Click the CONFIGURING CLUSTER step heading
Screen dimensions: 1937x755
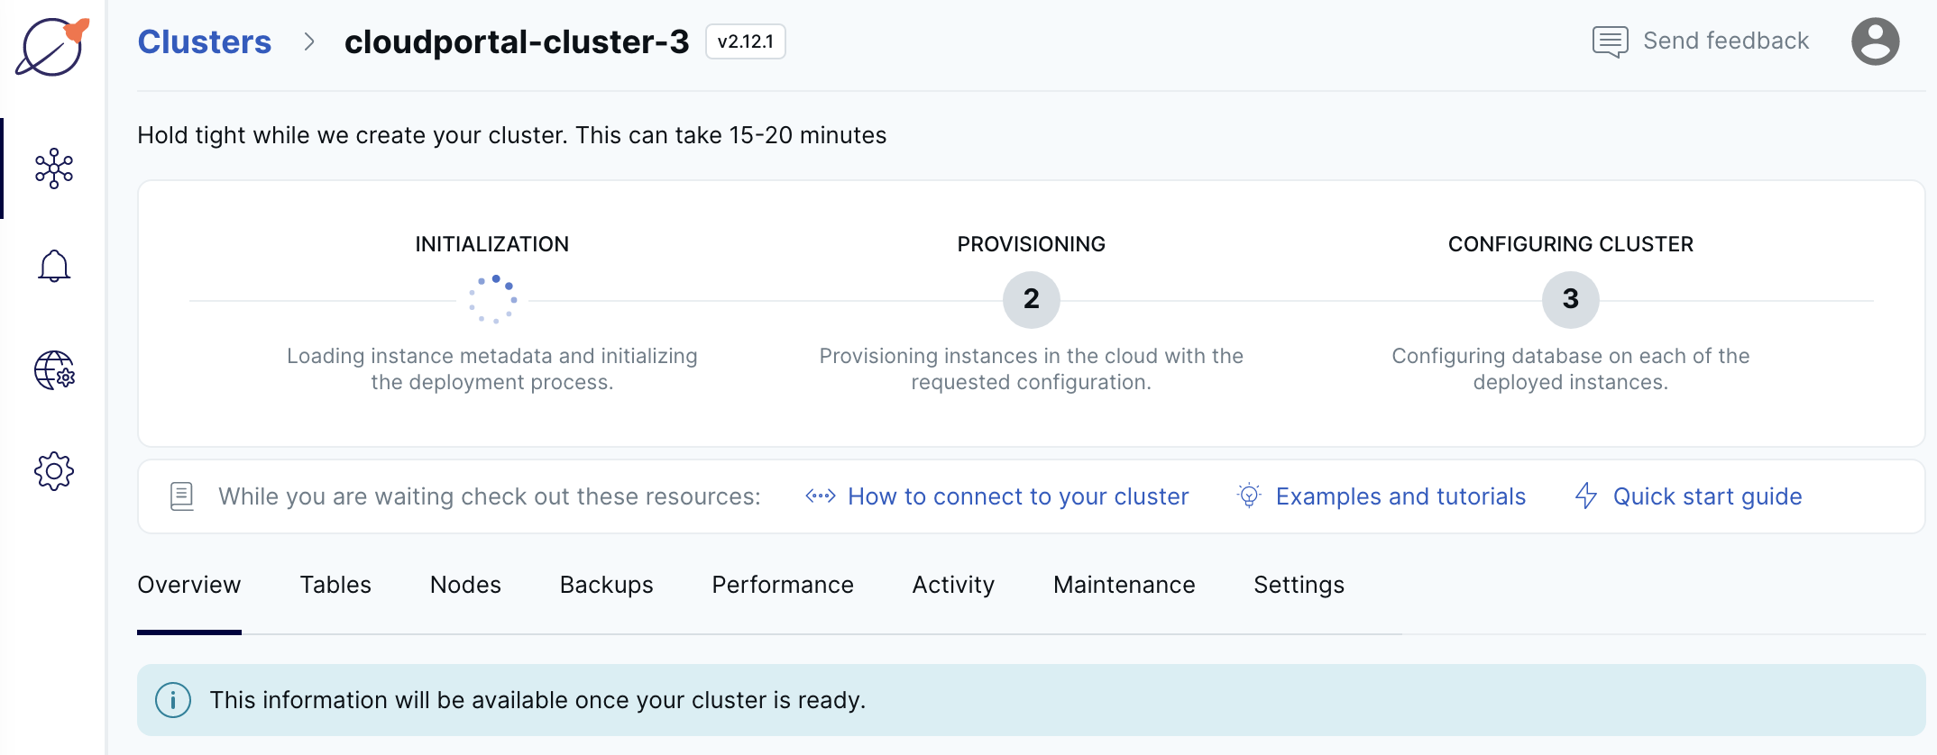[1571, 244]
